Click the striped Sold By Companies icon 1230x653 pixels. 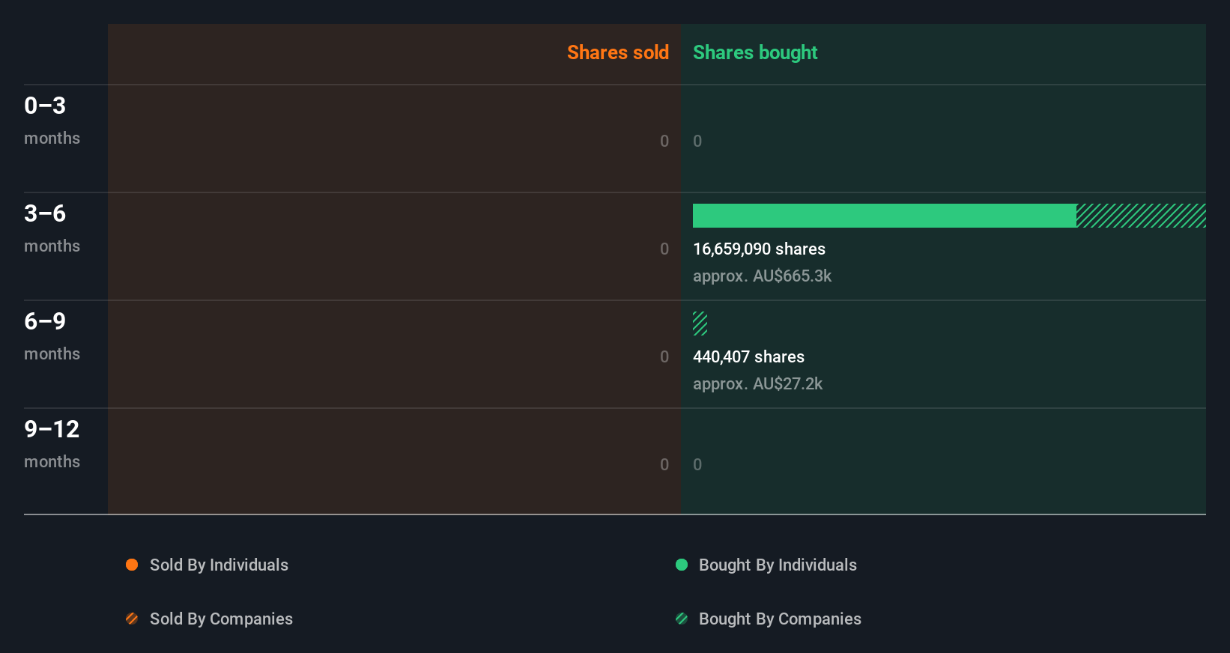[132, 619]
